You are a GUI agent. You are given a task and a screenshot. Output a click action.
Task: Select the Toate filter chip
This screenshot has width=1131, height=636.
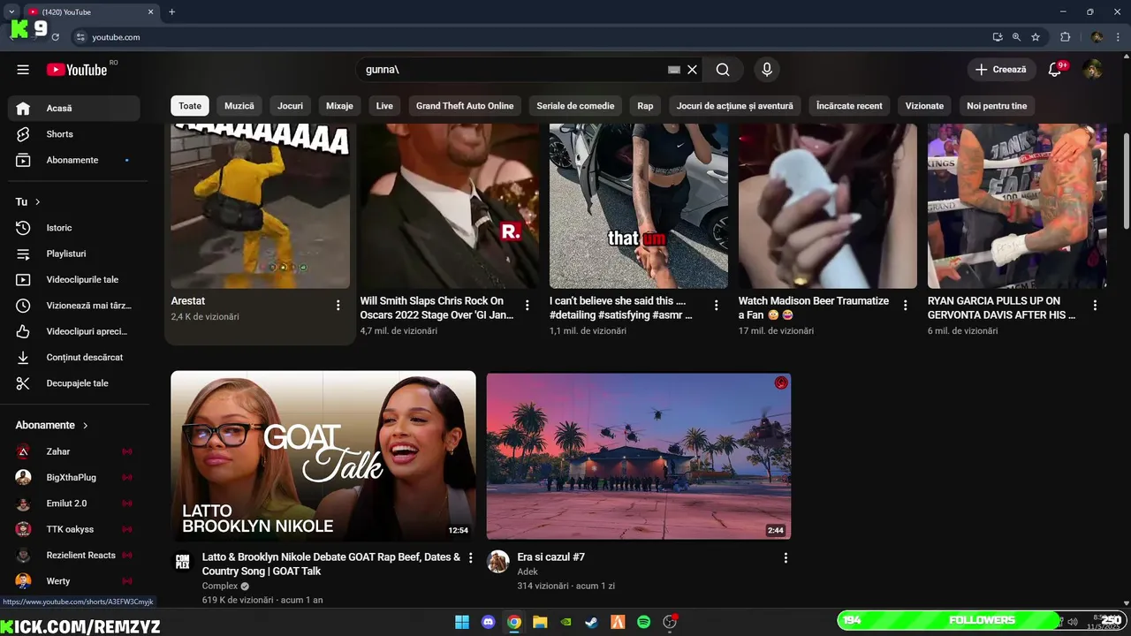pos(190,106)
